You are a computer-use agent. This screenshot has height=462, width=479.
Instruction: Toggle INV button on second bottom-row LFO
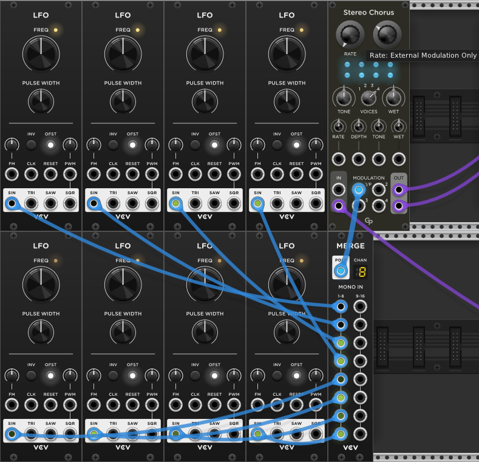coord(113,376)
